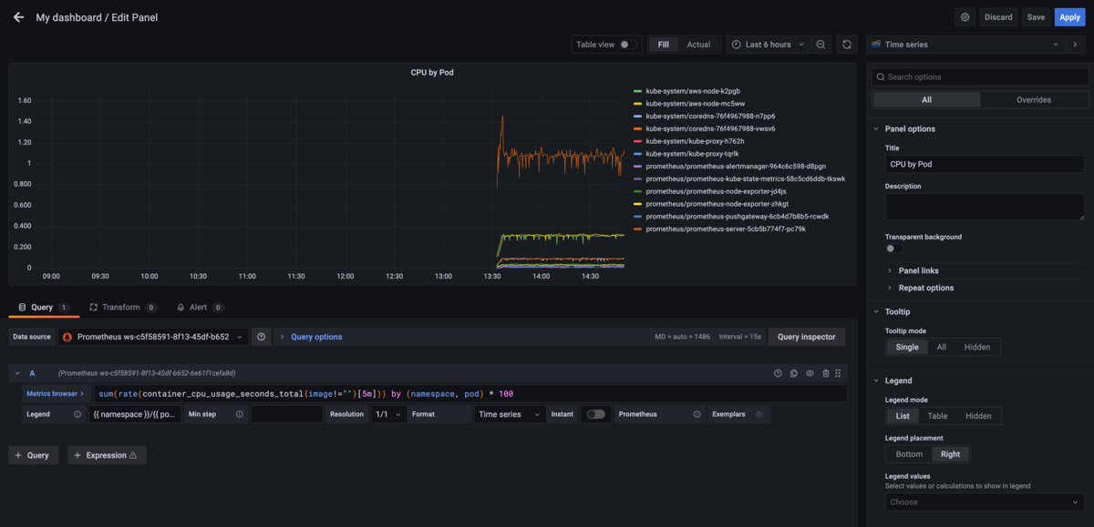Viewport: 1094px width, 527px height.
Task: Click the Legend info icon
Action: (x=77, y=414)
